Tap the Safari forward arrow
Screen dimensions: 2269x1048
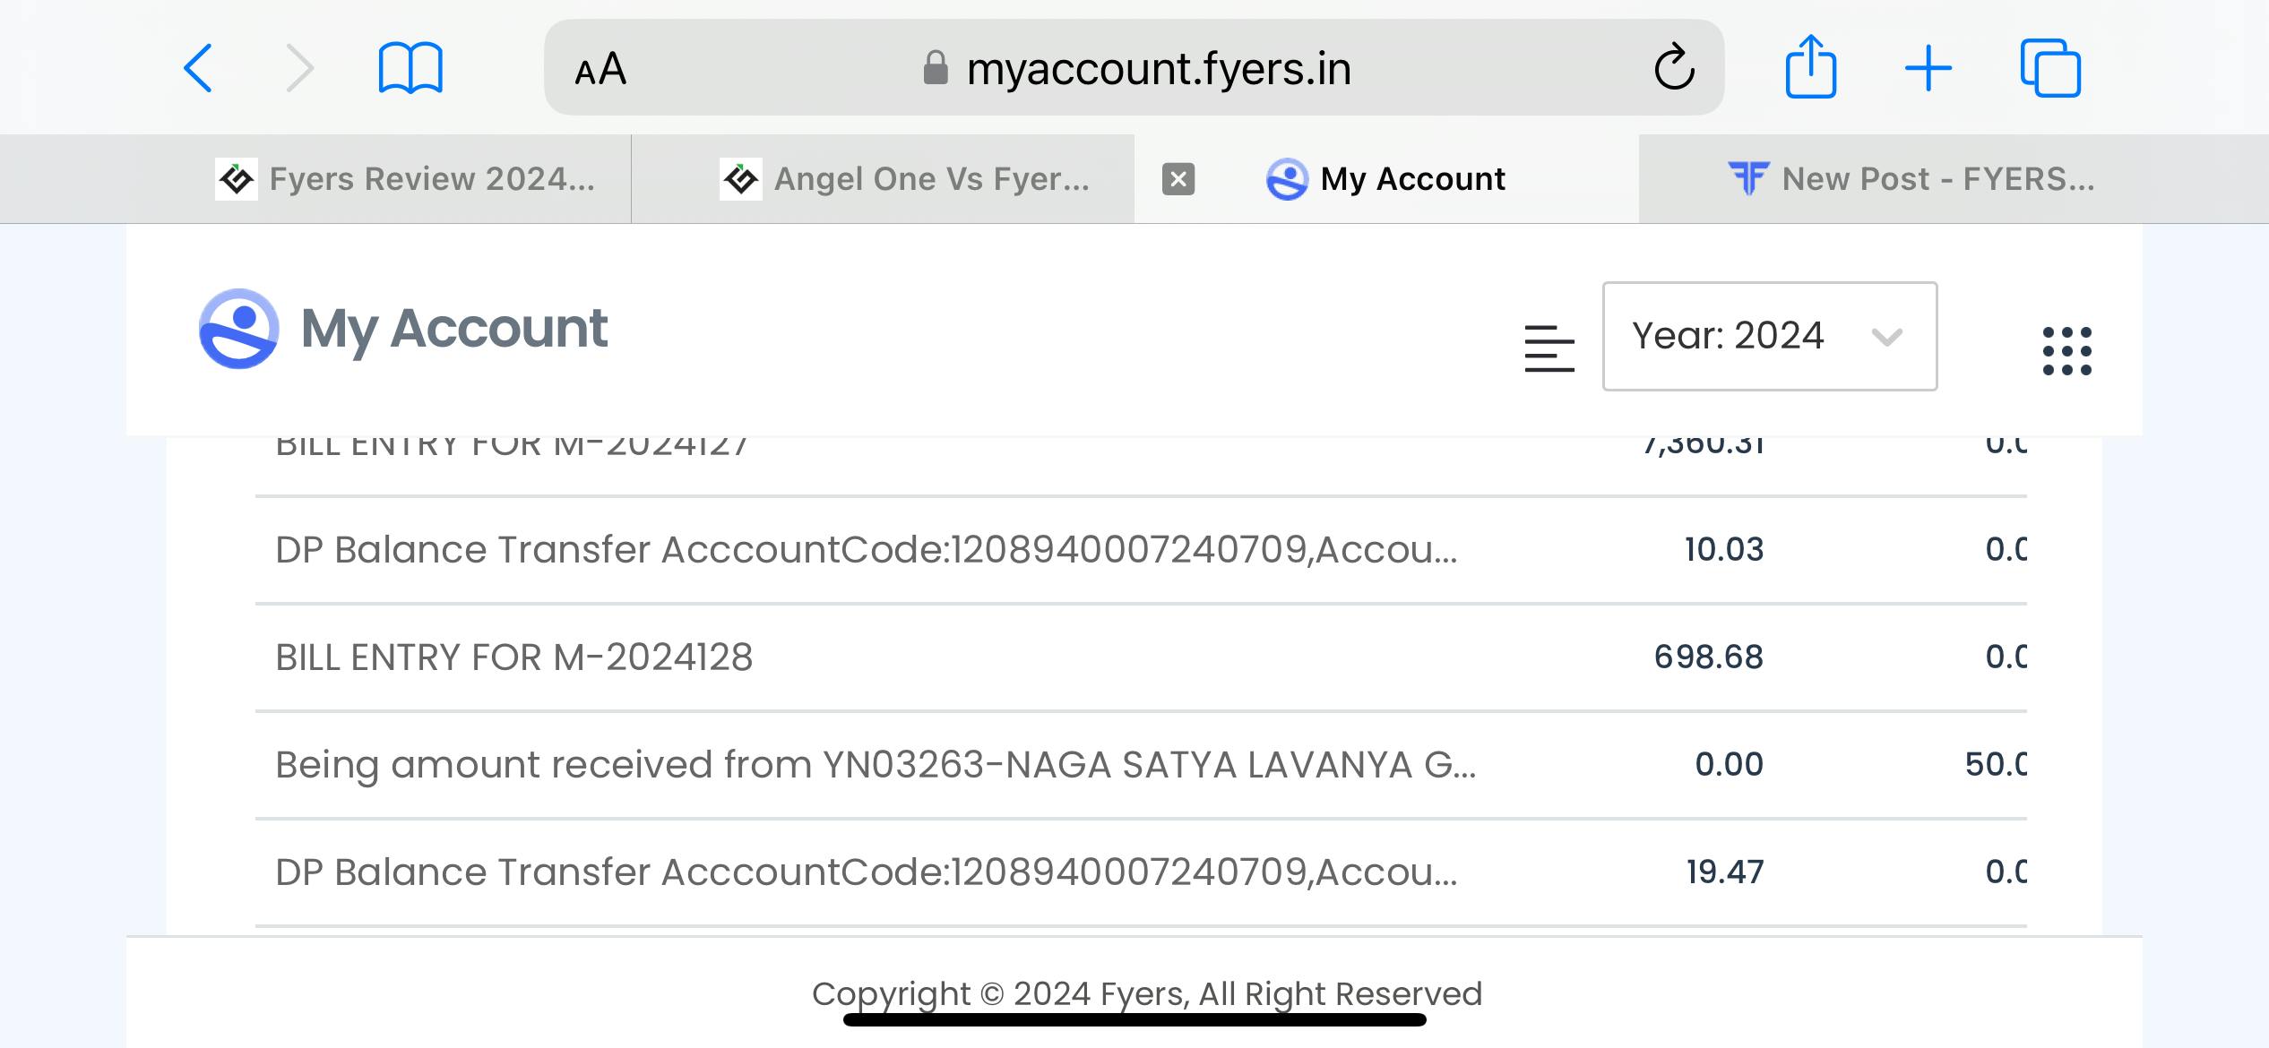[300, 68]
